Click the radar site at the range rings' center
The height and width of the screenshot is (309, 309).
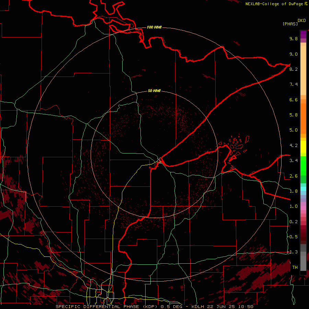[x=154, y=154]
